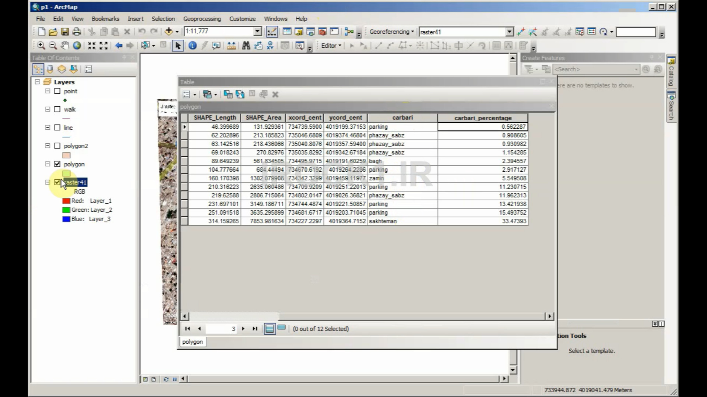The width and height of the screenshot is (707, 397).
Task: Click the polygon layer green color swatch
Action: click(x=66, y=174)
